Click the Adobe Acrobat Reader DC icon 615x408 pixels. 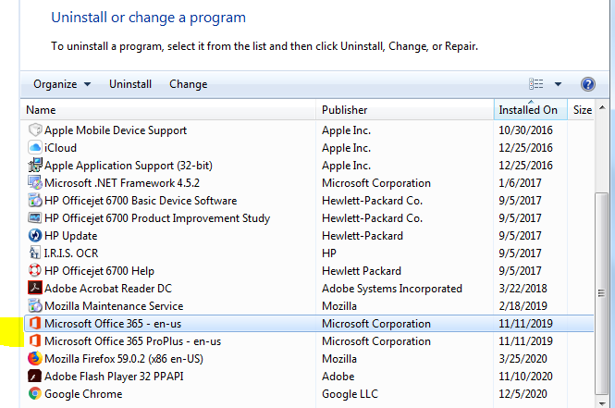35,289
